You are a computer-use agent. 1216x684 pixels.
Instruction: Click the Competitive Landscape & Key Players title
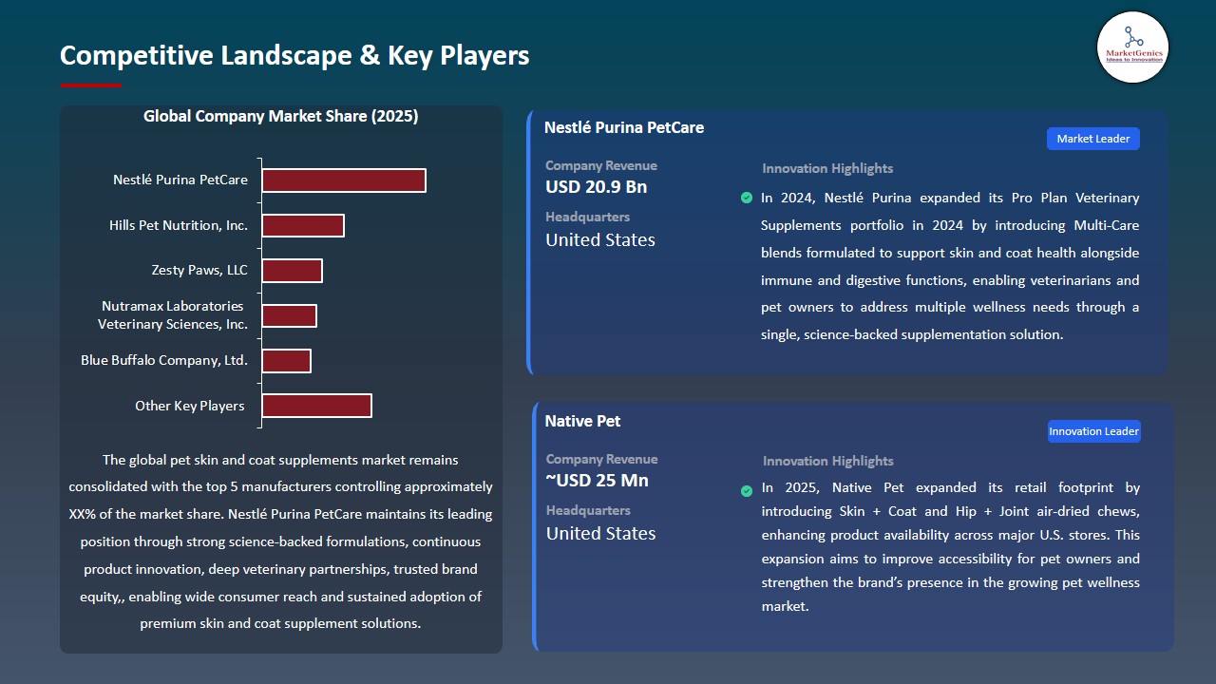pyautogui.click(x=294, y=55)
